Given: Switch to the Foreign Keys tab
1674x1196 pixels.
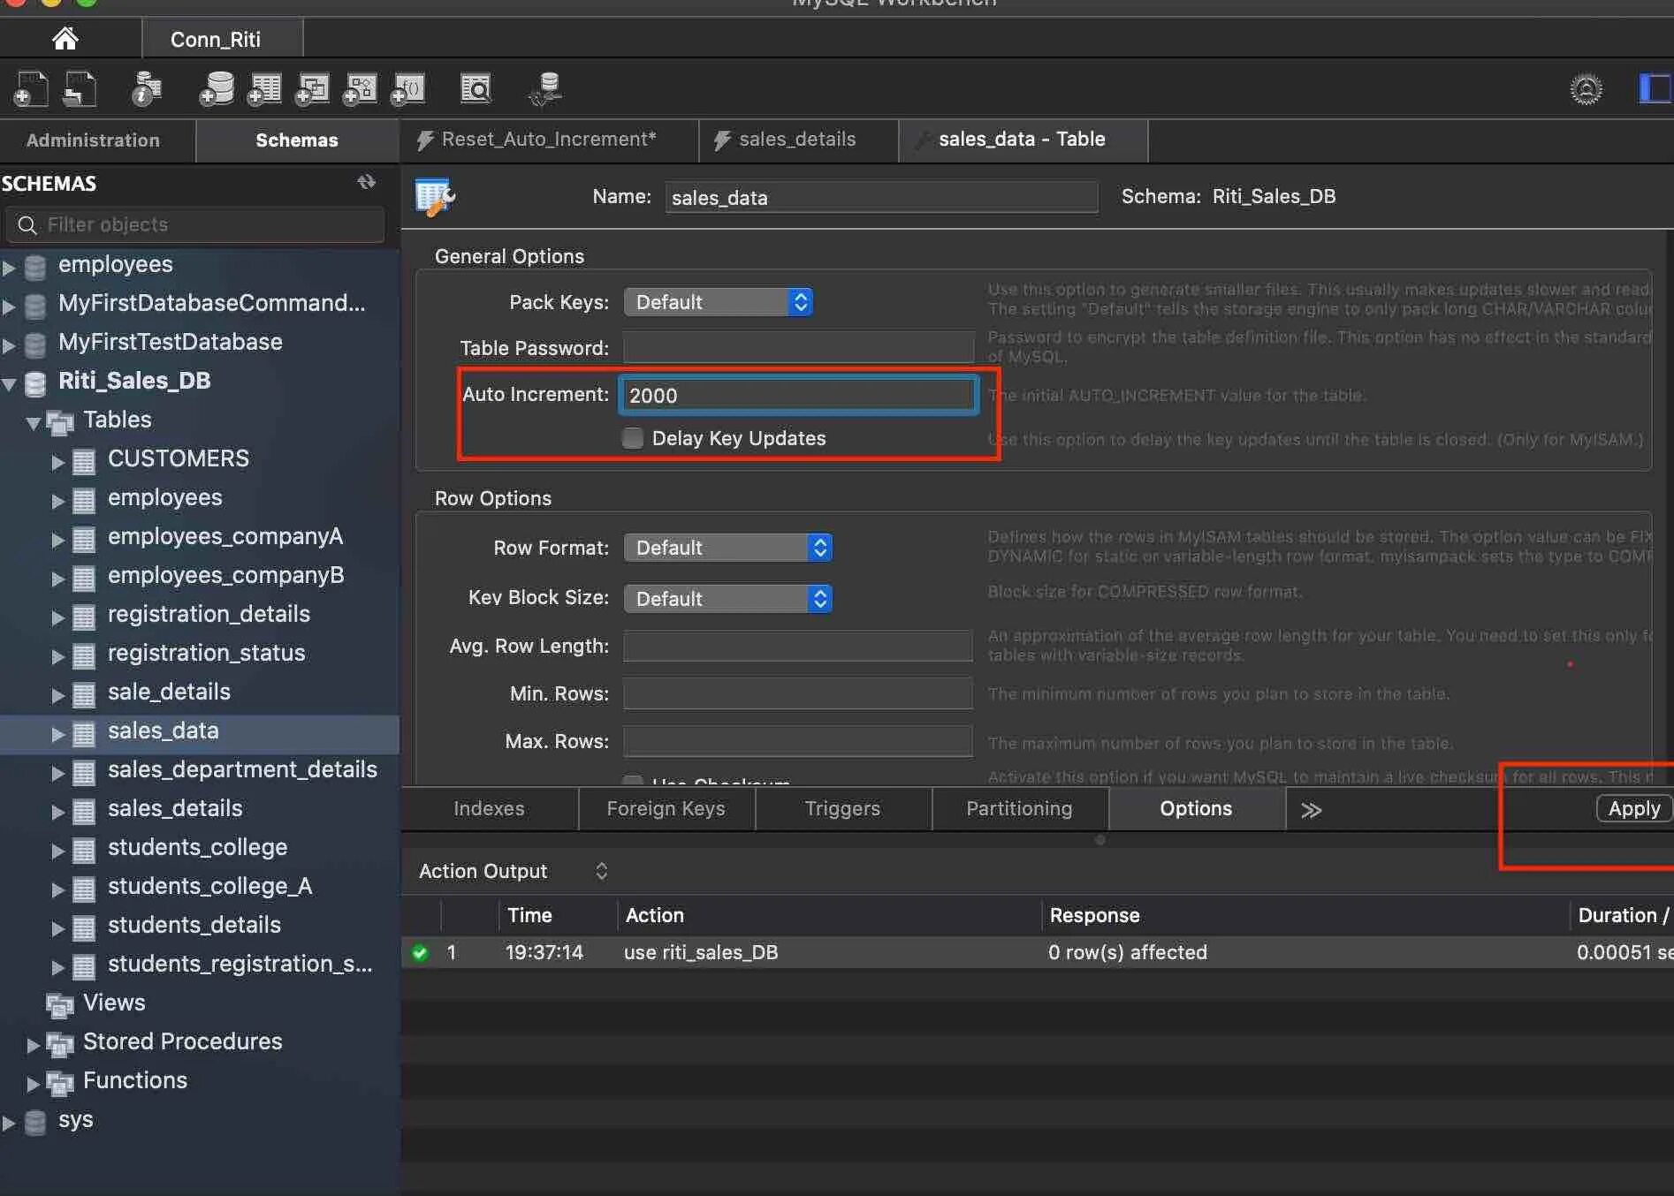Looking at the screenshot, I should [x=666, y=808].
